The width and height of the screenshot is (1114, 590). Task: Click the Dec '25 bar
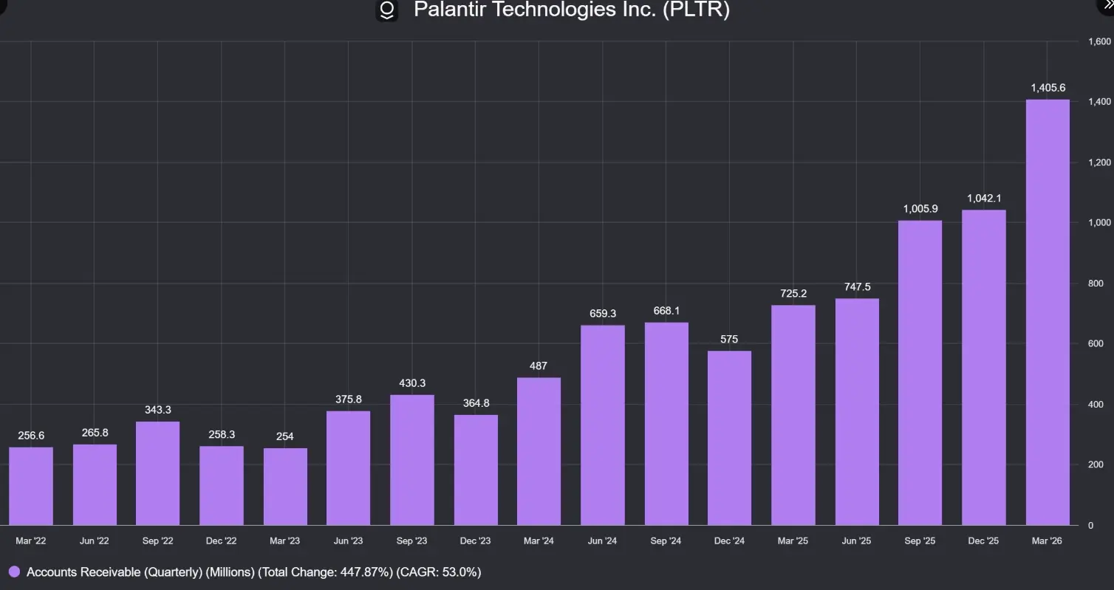click(984, 368)
